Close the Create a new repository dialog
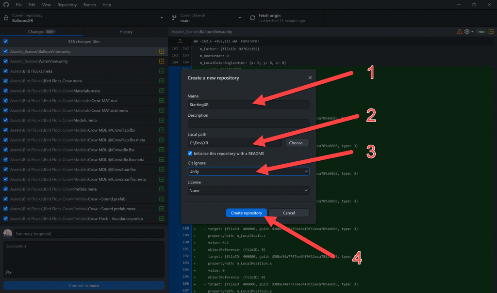 point(310,77)
